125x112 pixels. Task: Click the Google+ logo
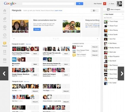tap(10, 4)
